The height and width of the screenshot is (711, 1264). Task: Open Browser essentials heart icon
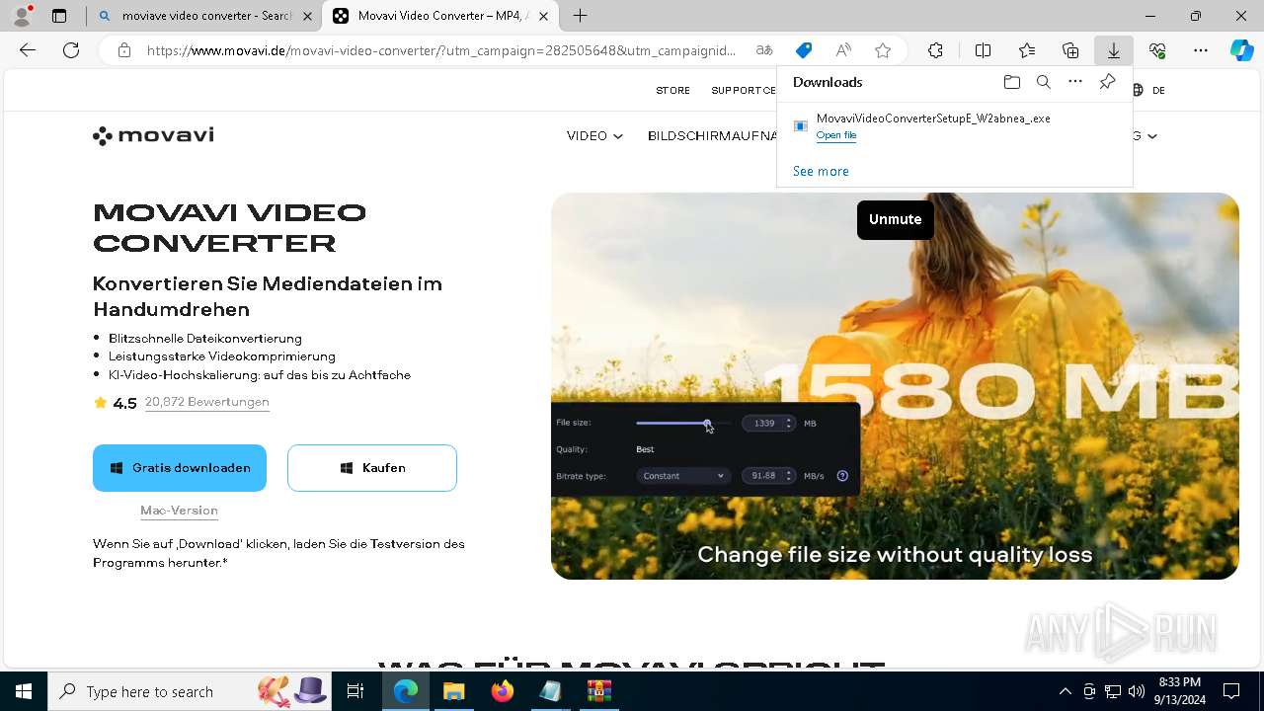(x=1157, y=50)
